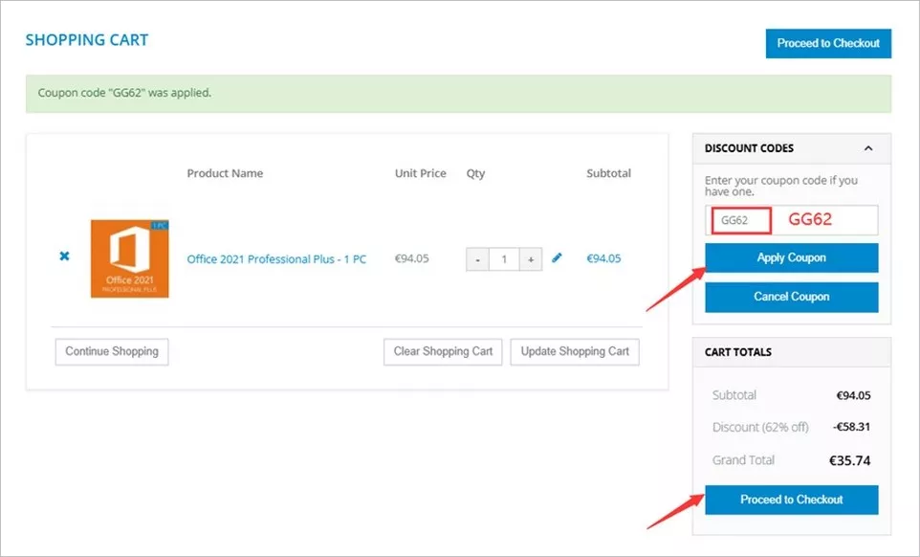
Task: Click the quantity number field
Action: (x=504, y=259)
